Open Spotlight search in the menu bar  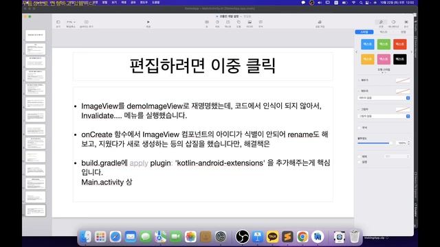point(360,3)
